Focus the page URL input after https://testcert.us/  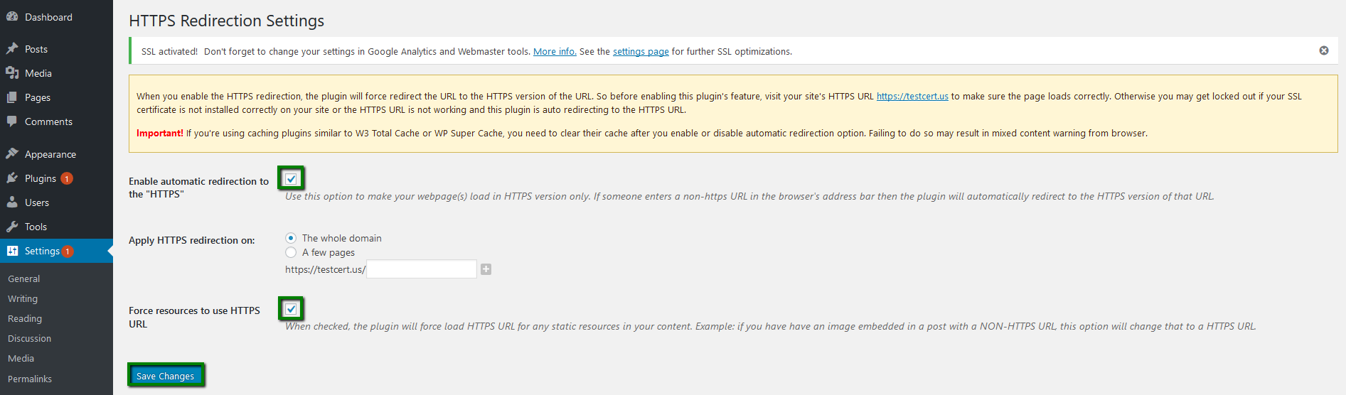pyautogui.click(x=422, y=269)
